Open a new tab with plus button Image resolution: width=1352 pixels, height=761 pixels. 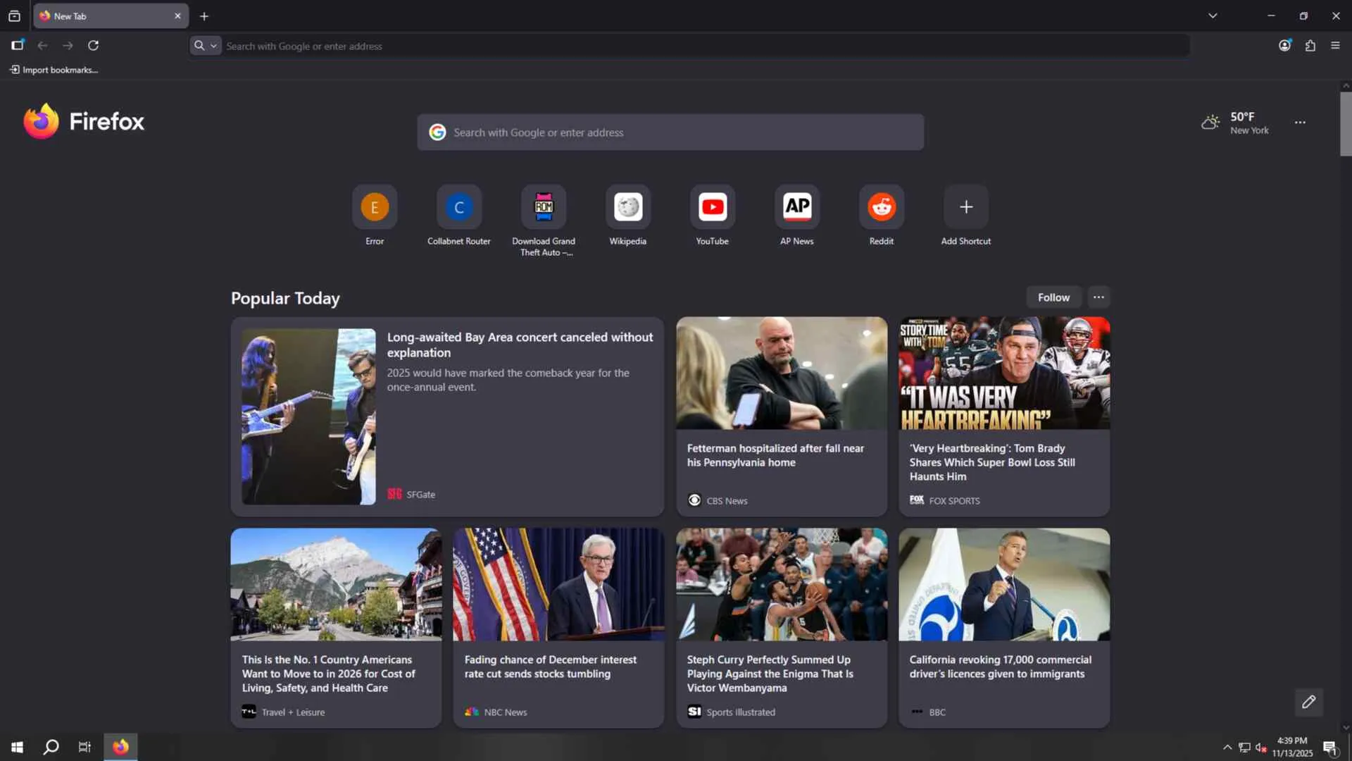[204, 16]
